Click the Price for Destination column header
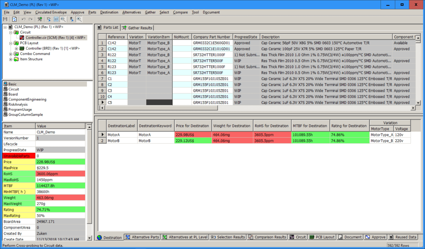This screenshot has height=249, width=425. point(192,126)
